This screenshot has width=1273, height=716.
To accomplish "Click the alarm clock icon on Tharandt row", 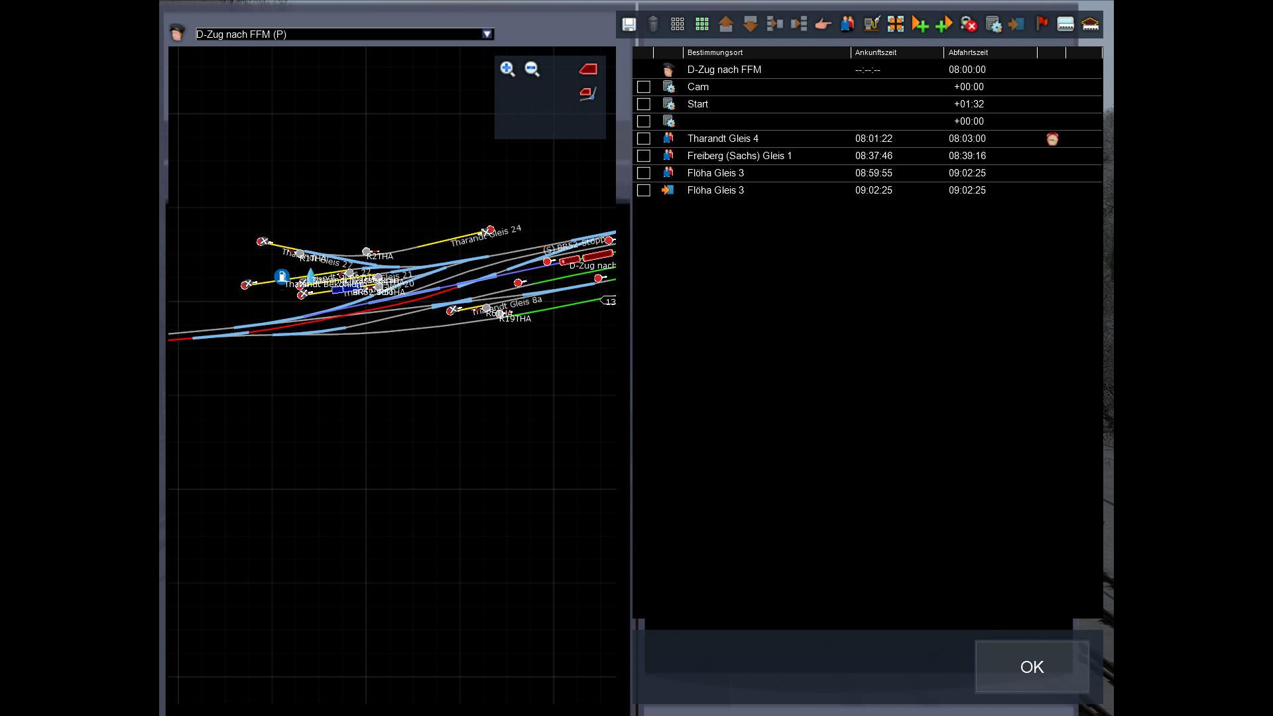I will pos(1052,139).
